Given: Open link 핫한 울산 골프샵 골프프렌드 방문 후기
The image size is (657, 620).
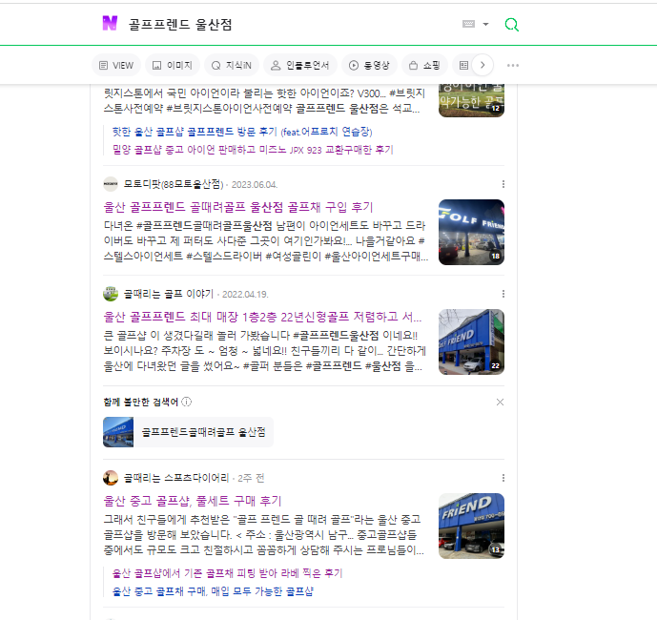Looking at the screenshot, I should pyautogui.click(x=242, y=132).
